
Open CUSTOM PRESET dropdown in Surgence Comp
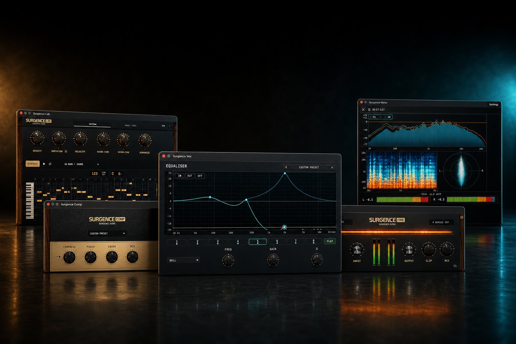(107, 233)
